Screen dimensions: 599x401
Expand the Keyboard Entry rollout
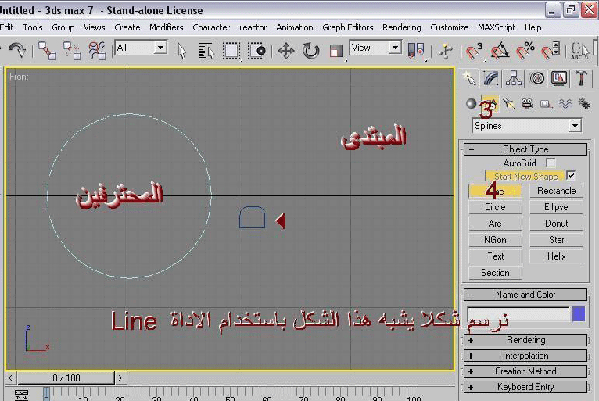tap(525, 387)
